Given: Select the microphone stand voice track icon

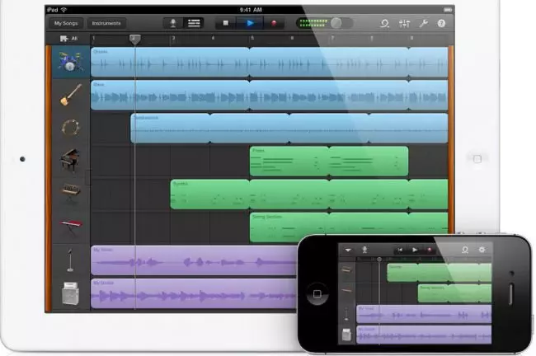Looking at the screenshot, I should point(70,260).
